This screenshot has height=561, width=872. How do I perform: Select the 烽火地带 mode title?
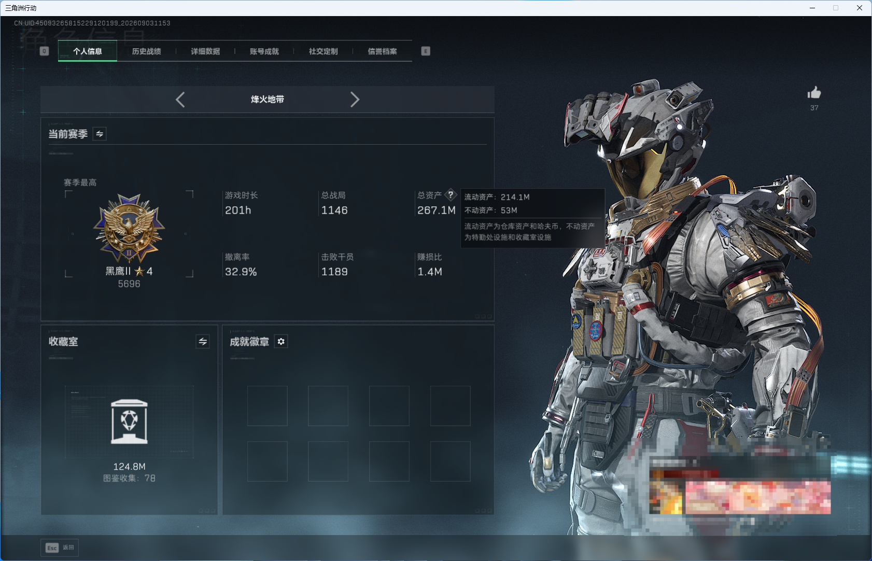[268, 100]
